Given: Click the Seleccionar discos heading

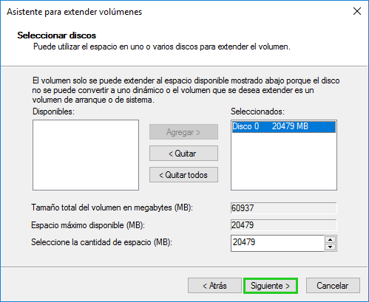Looking at the screenshot, I should [57, 35].
